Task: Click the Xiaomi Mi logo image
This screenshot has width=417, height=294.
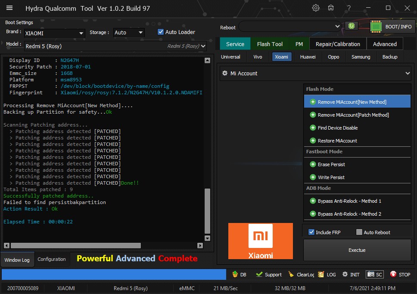Action: click(x=260, y=241)
